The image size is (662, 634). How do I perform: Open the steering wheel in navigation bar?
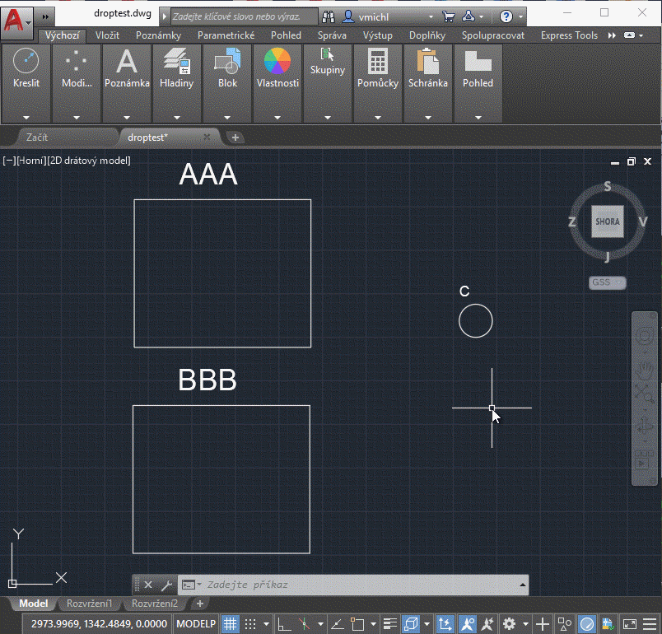644,336
